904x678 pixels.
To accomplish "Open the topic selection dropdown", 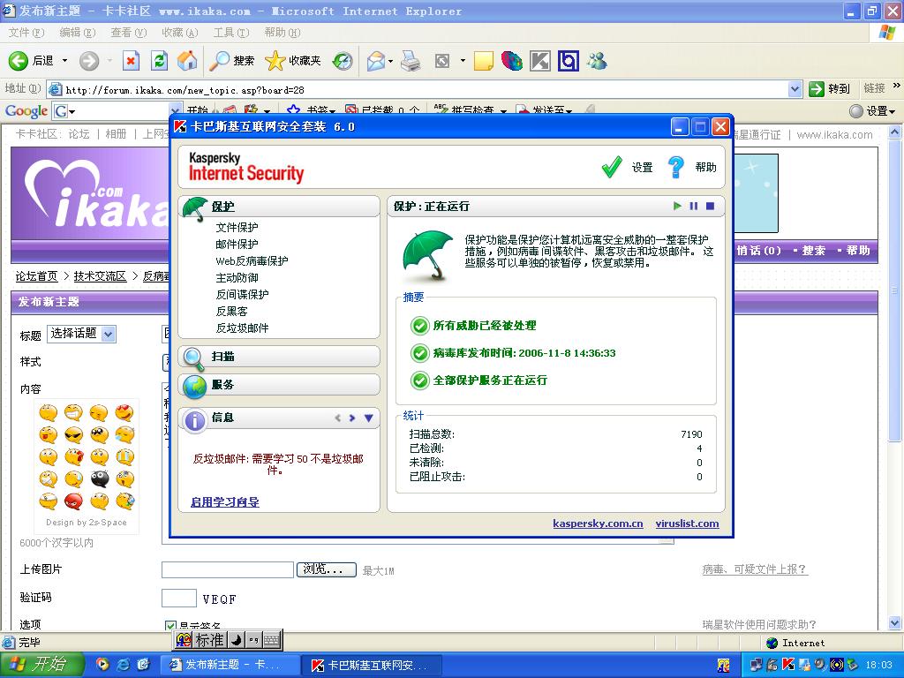I will [x=82, y=334].
